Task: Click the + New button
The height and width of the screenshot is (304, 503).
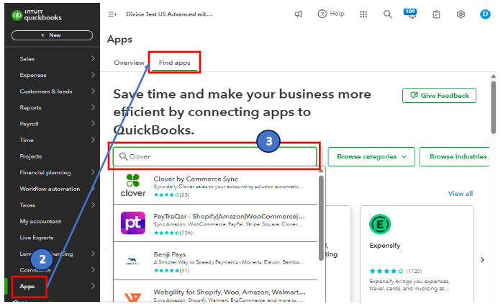Action: [x=52, y=35]
